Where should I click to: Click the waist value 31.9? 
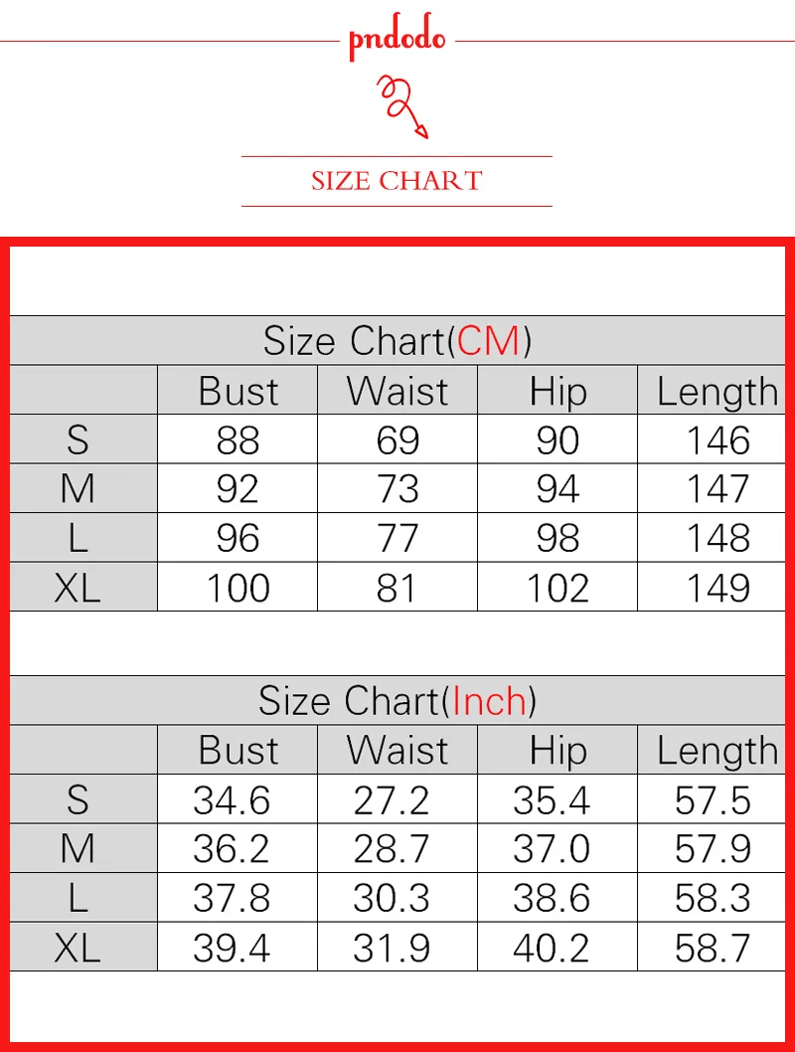point(392,948)
